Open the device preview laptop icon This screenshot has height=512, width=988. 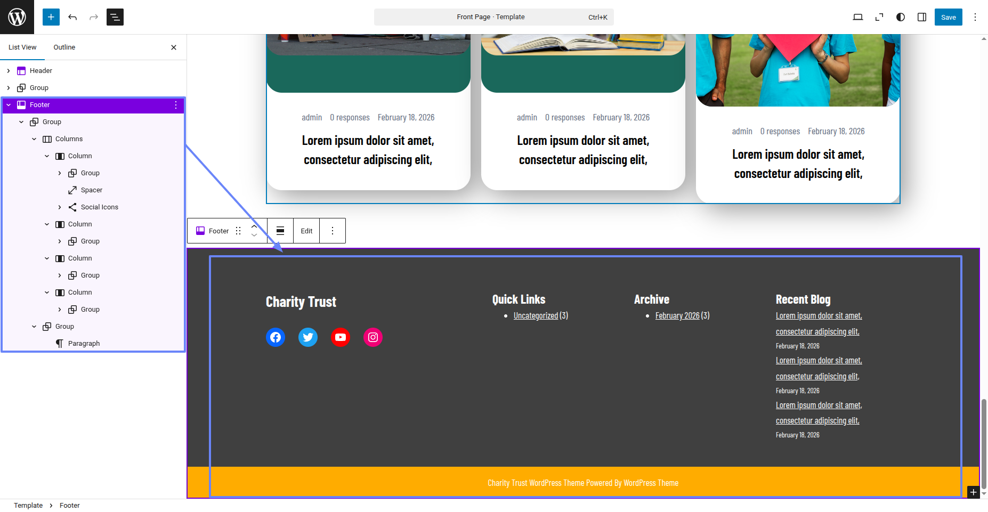click(x=858, y=17)
